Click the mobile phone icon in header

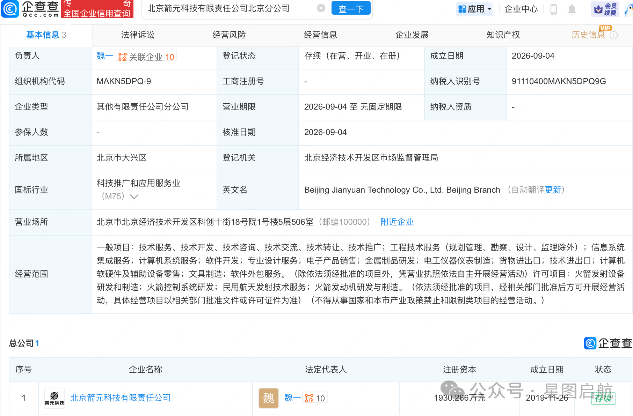[x=554, y=9]
